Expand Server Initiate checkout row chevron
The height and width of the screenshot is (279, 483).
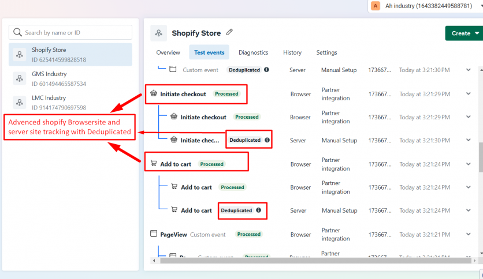(x=468, y=140)
